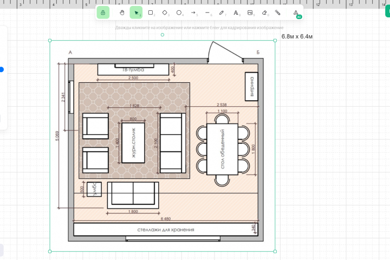Select the Laser pointer tool
Viewport: 390px width, 260px height.
(278, 12)
